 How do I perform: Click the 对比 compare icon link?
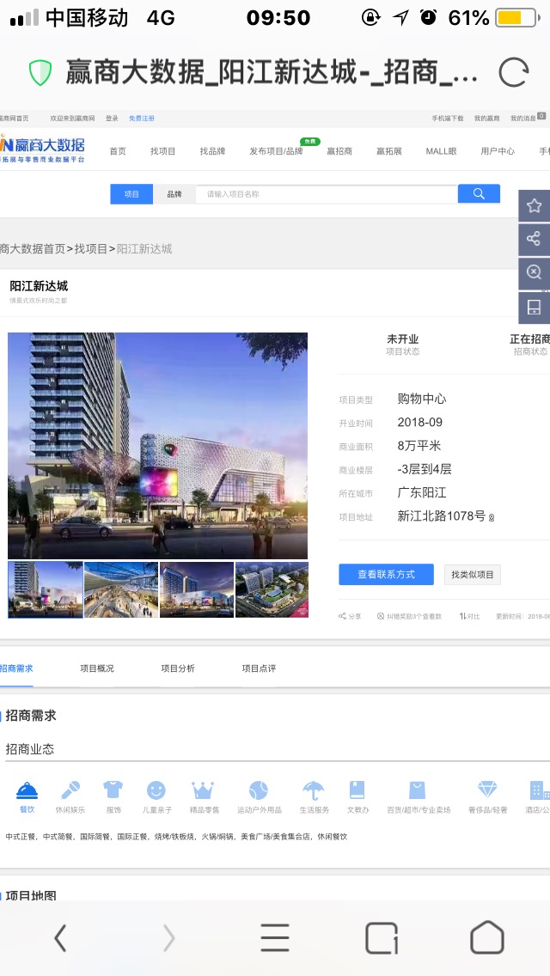pyautogui.click(x=470, y=616)
